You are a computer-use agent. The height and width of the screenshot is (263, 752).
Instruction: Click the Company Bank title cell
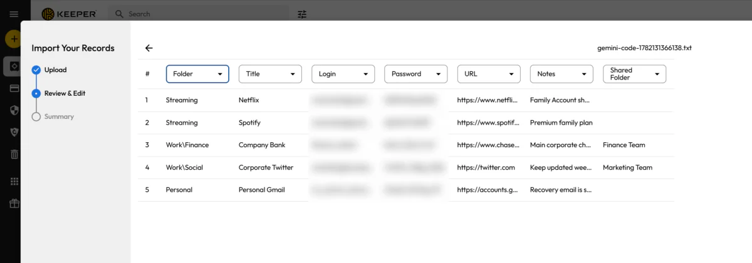point(262,145)
